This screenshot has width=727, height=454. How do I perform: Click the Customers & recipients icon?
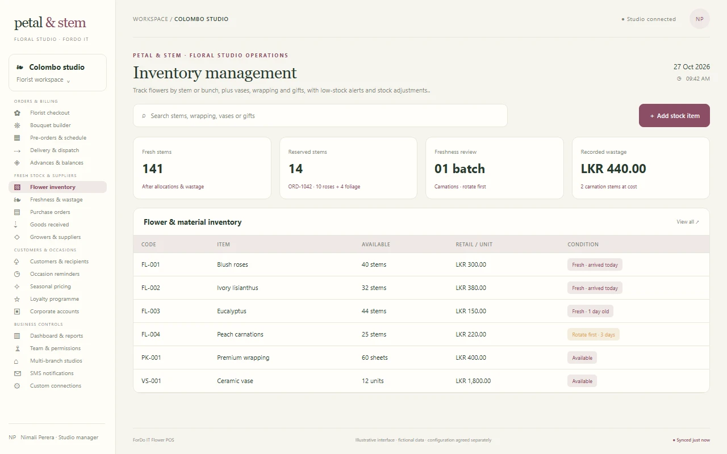(x=17, y=262)
